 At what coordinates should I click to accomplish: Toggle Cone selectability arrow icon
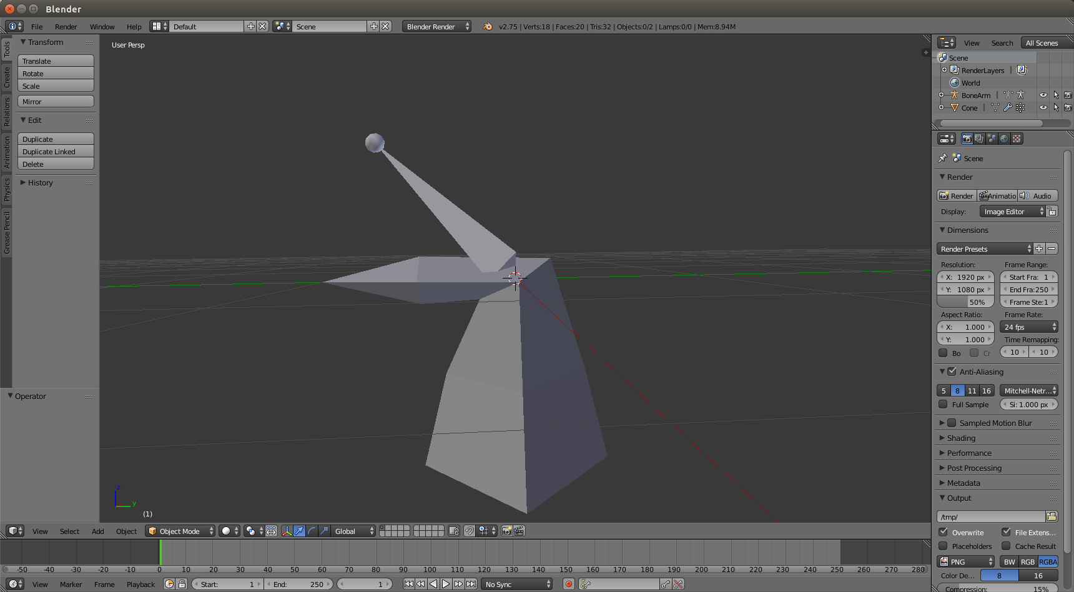coord(1056,107)
